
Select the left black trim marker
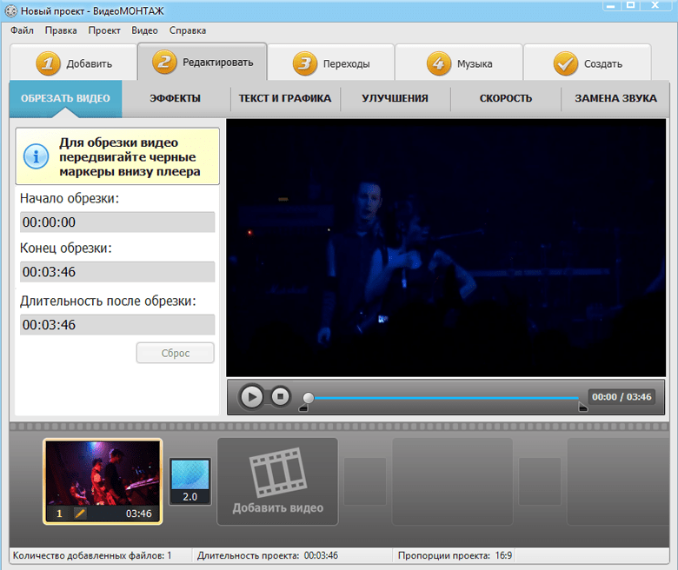point(303,408)
